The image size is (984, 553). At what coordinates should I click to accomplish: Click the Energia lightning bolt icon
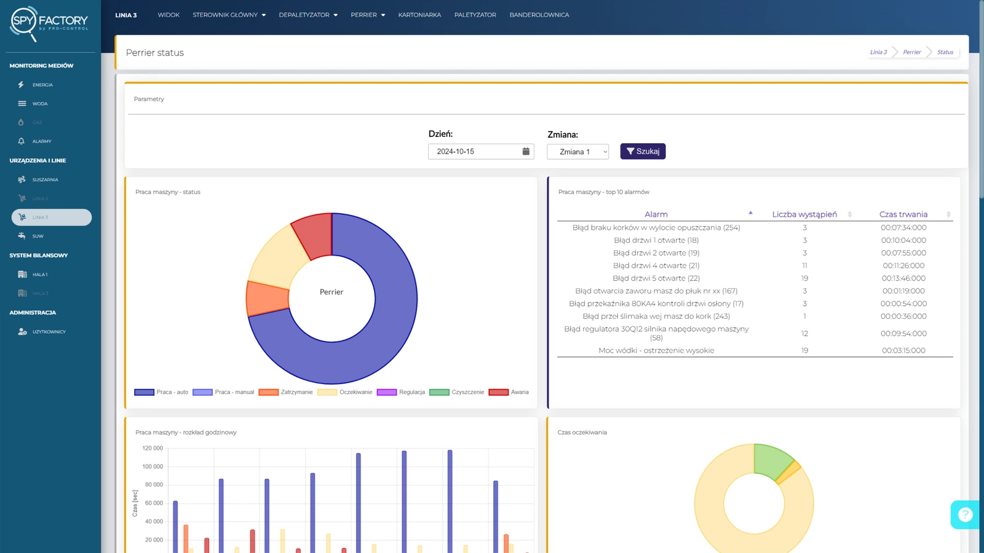click(x=21, y=85)
